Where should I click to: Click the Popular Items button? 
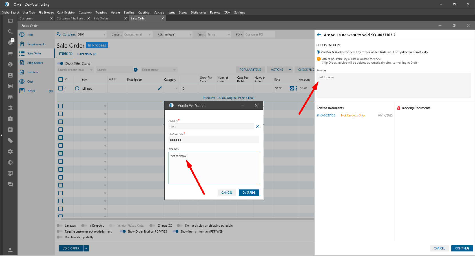(x=250, y=70)
